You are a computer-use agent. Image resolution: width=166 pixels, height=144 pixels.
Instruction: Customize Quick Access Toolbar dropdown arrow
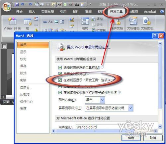[x=90, y=4]
